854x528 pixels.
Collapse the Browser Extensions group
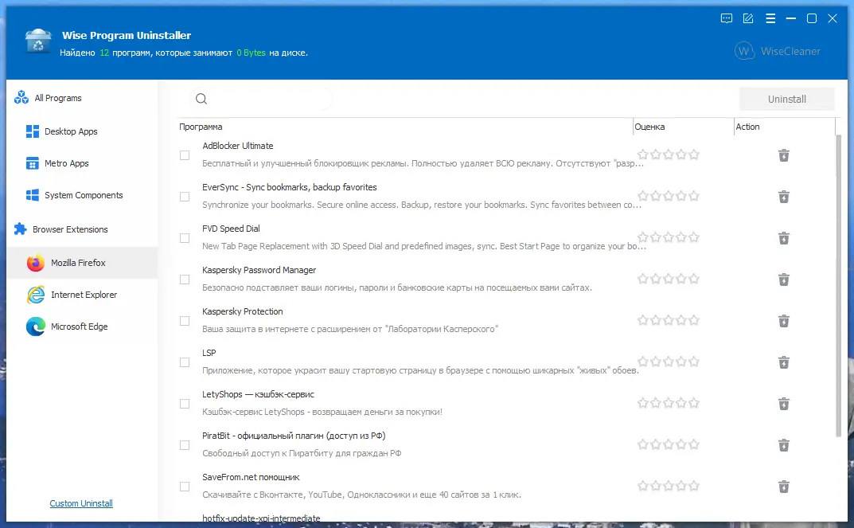pos(69,229)
